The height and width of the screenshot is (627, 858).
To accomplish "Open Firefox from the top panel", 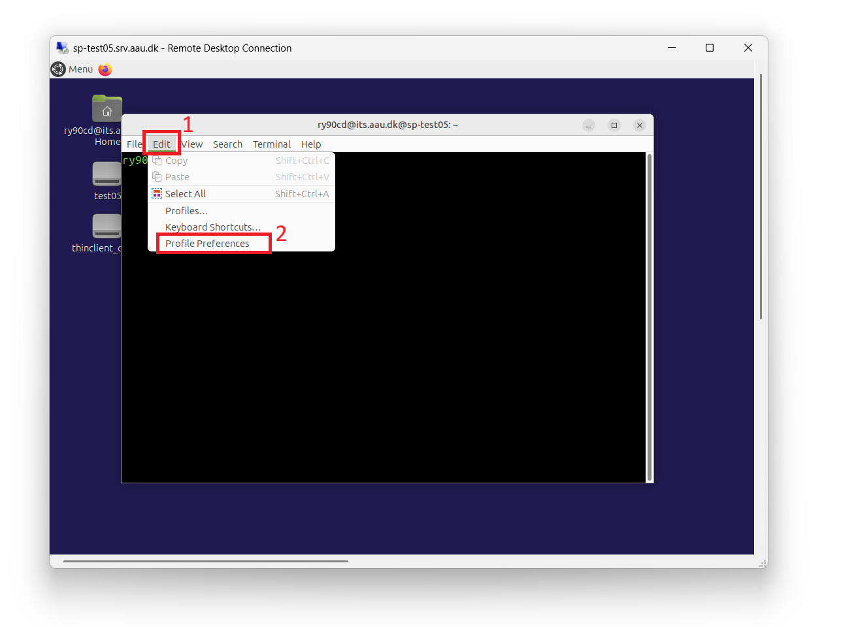I will (105, 69).
